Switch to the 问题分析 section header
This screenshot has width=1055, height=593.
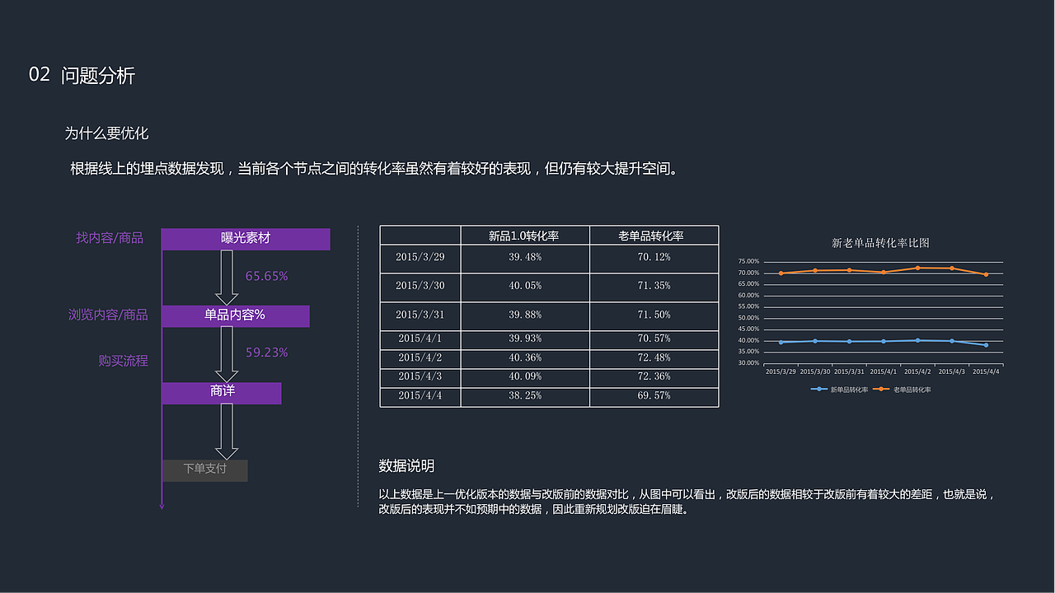pos(99,77)
